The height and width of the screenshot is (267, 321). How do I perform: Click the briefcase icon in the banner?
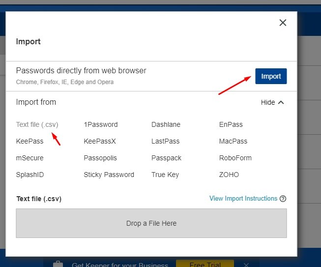(58, 264)
